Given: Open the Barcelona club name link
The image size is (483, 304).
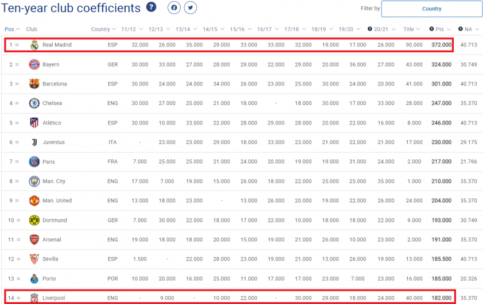Looking at the screenshot, I should pos(54,84).
